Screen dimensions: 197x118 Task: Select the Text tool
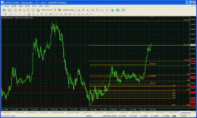coord(38,14)
